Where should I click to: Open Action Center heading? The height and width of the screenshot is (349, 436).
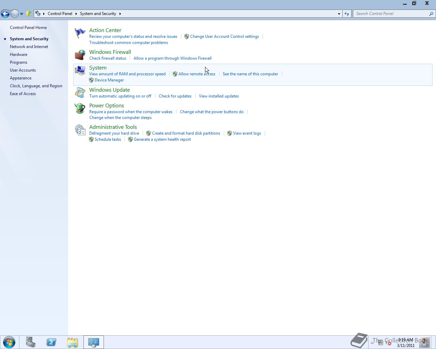point(105,30)
